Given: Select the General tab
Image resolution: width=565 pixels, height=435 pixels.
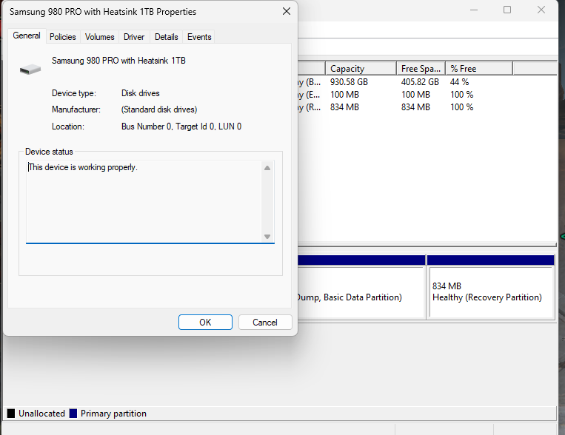Looking at the screenshot, I should 27,36.
